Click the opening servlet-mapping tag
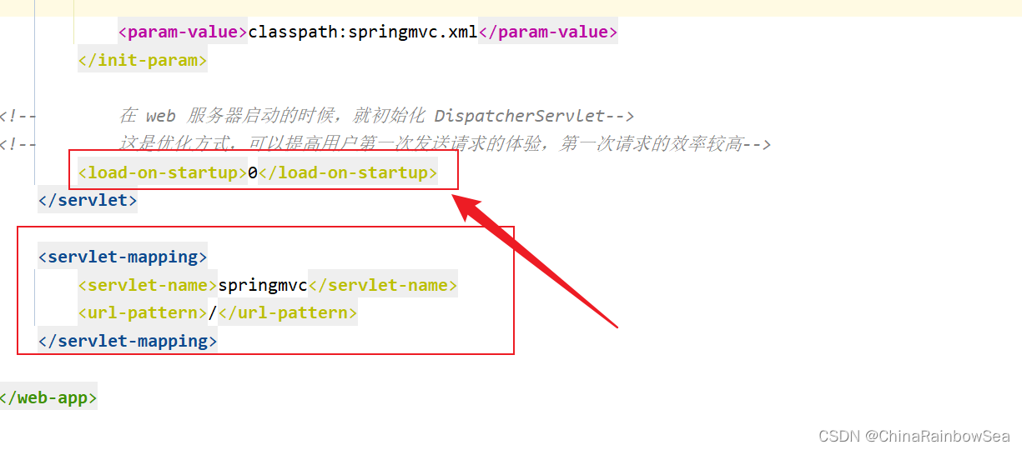The height and width of the screenshot is (450, 1022). coord(123,257)
